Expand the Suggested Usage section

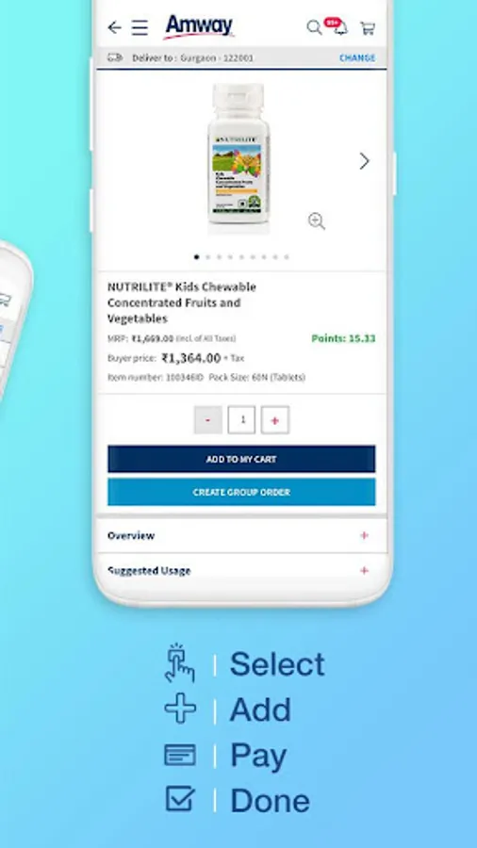click(x=241, y=571)
